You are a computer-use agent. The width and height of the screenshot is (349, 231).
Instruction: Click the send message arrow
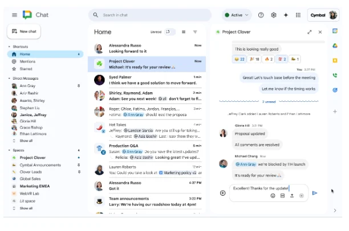click(315, 193)
